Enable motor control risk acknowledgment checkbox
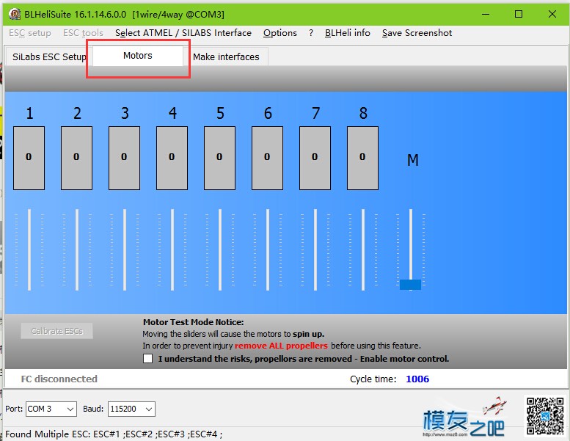The height and width of the screenshot is (441, 570). tap(147, 359)
